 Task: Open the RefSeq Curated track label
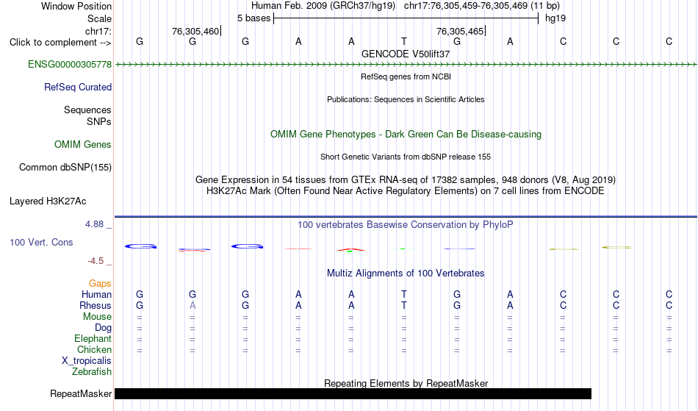coord(77,87)
